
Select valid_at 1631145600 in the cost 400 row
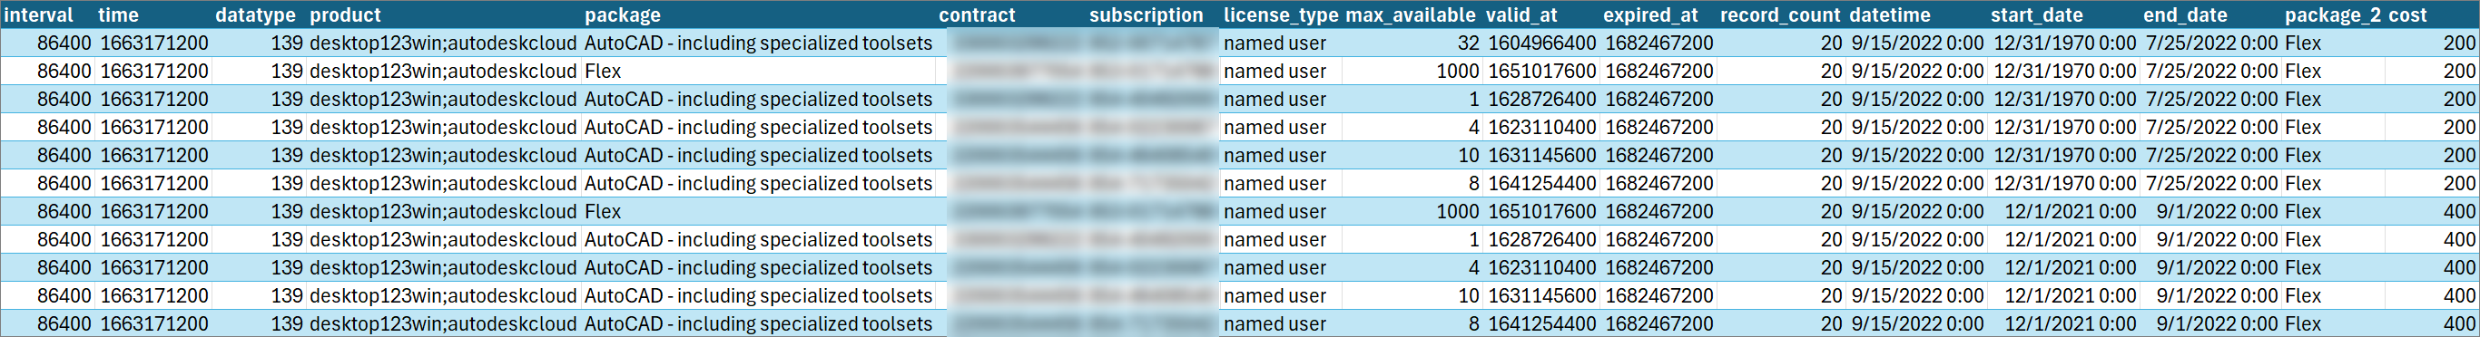click(1541, 294)
